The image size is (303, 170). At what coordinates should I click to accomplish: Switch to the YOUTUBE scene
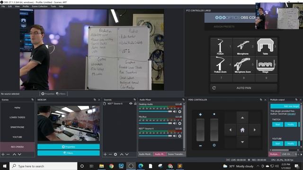pos(18,137)
